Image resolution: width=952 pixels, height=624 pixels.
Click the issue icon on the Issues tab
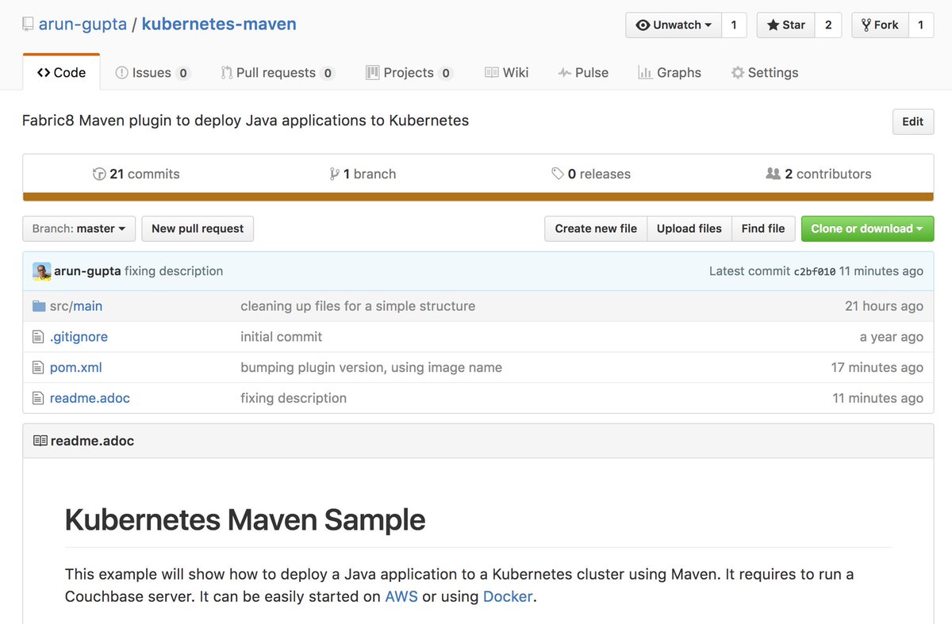[x=122, y=73]
